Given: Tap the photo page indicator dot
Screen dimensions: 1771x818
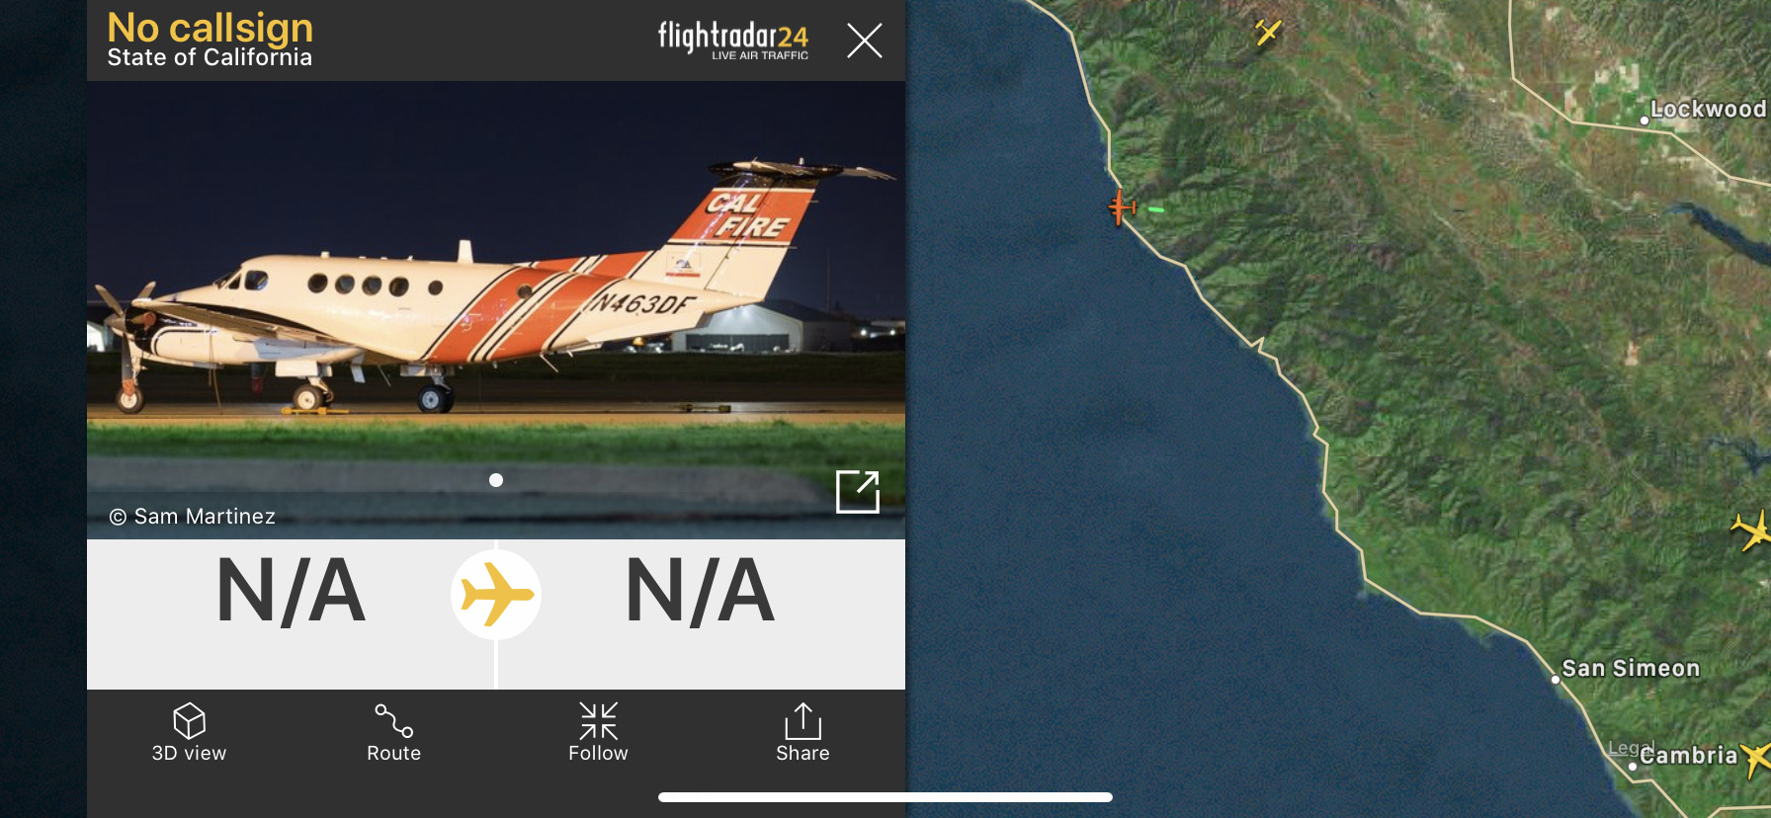Looking at the screenshot, I should tap(496, 480).
